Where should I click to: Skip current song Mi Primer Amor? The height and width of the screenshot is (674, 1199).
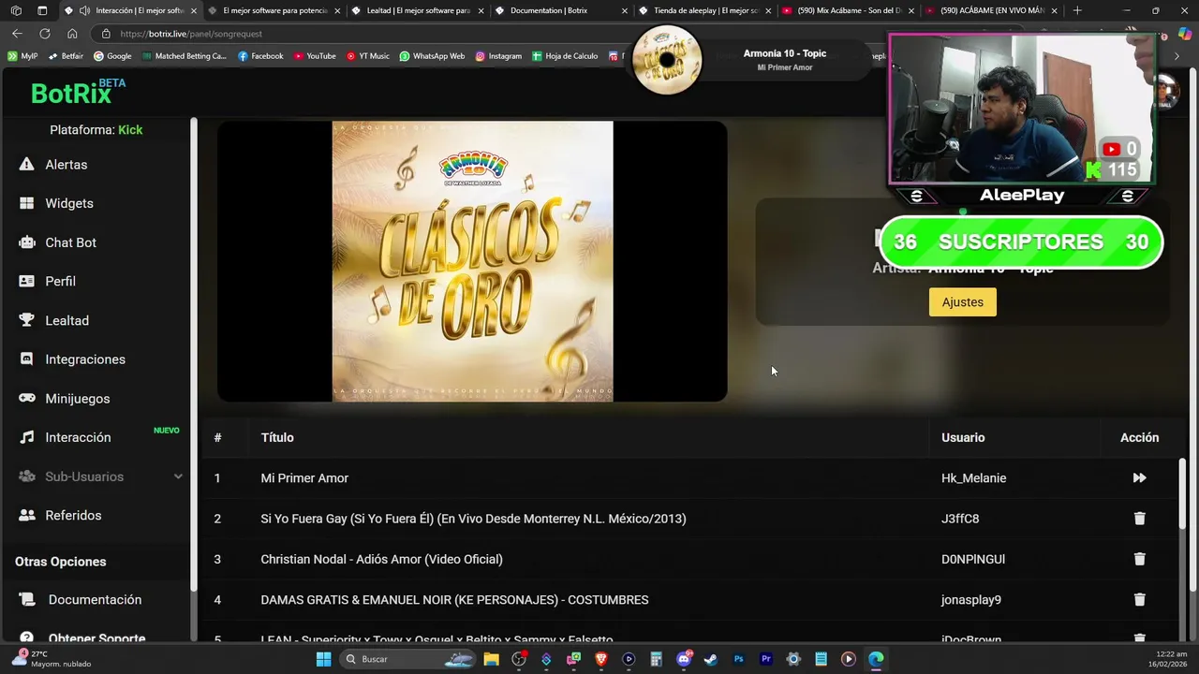click(1139, 478)
